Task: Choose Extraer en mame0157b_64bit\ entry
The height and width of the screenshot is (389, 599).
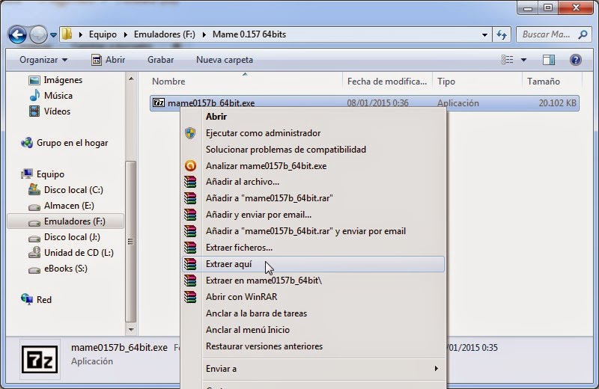Action: tap(313, 281)
